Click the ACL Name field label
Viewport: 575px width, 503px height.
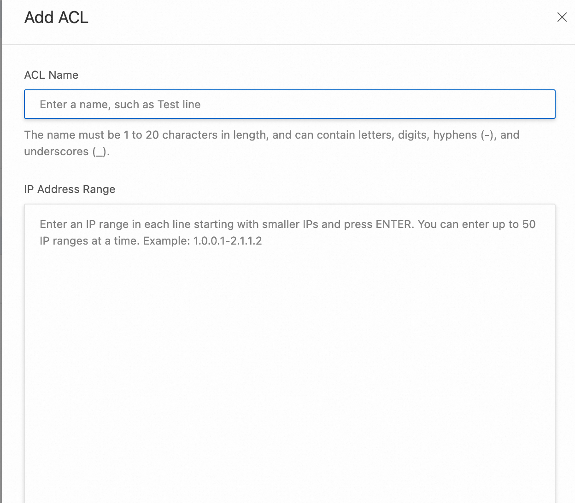pos(51,75)
